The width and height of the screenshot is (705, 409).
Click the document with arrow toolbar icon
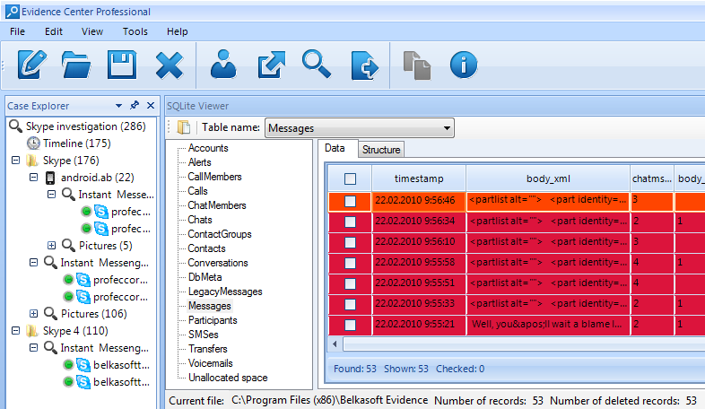point(365,65)
